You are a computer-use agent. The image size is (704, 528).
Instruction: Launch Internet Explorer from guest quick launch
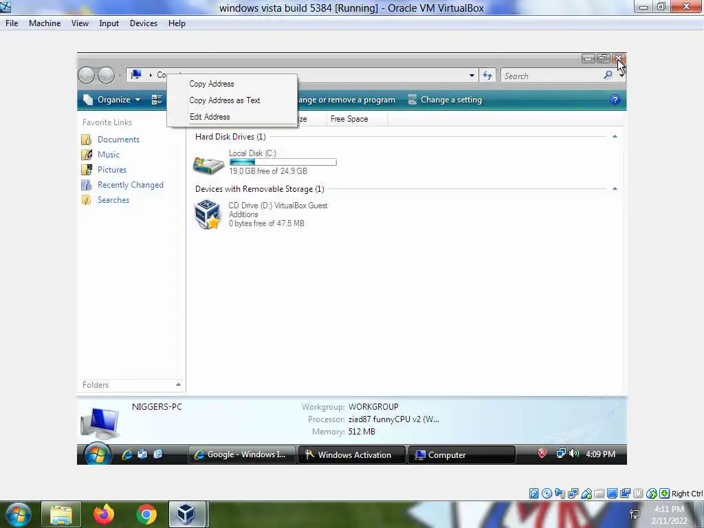[x=127, y=454]
